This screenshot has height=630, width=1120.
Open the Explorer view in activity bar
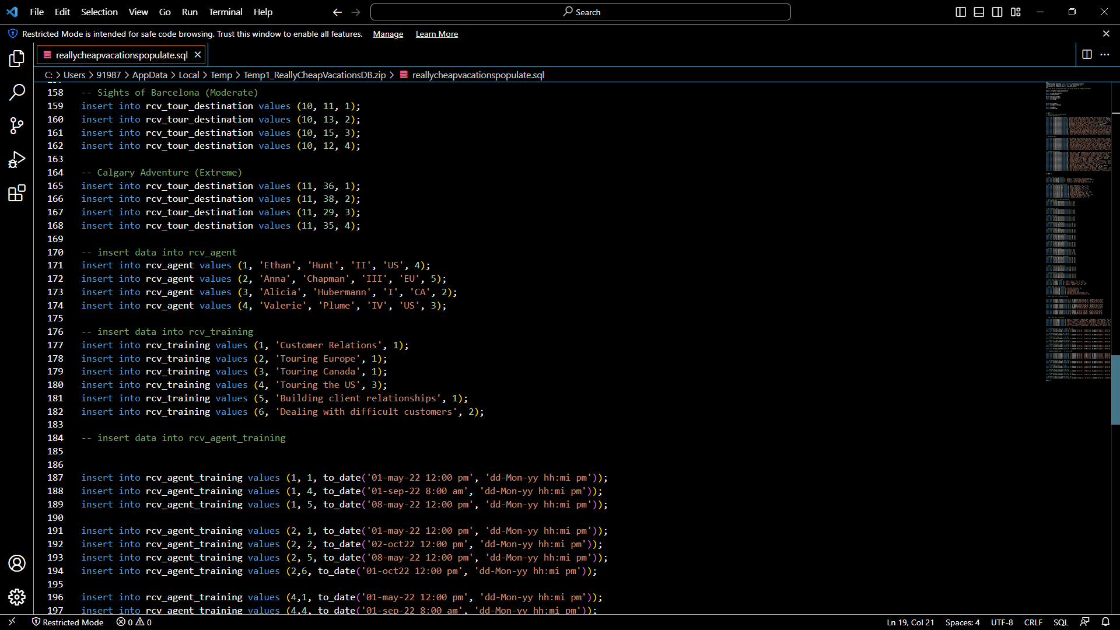pyautogui.click(x=17, y=58)
